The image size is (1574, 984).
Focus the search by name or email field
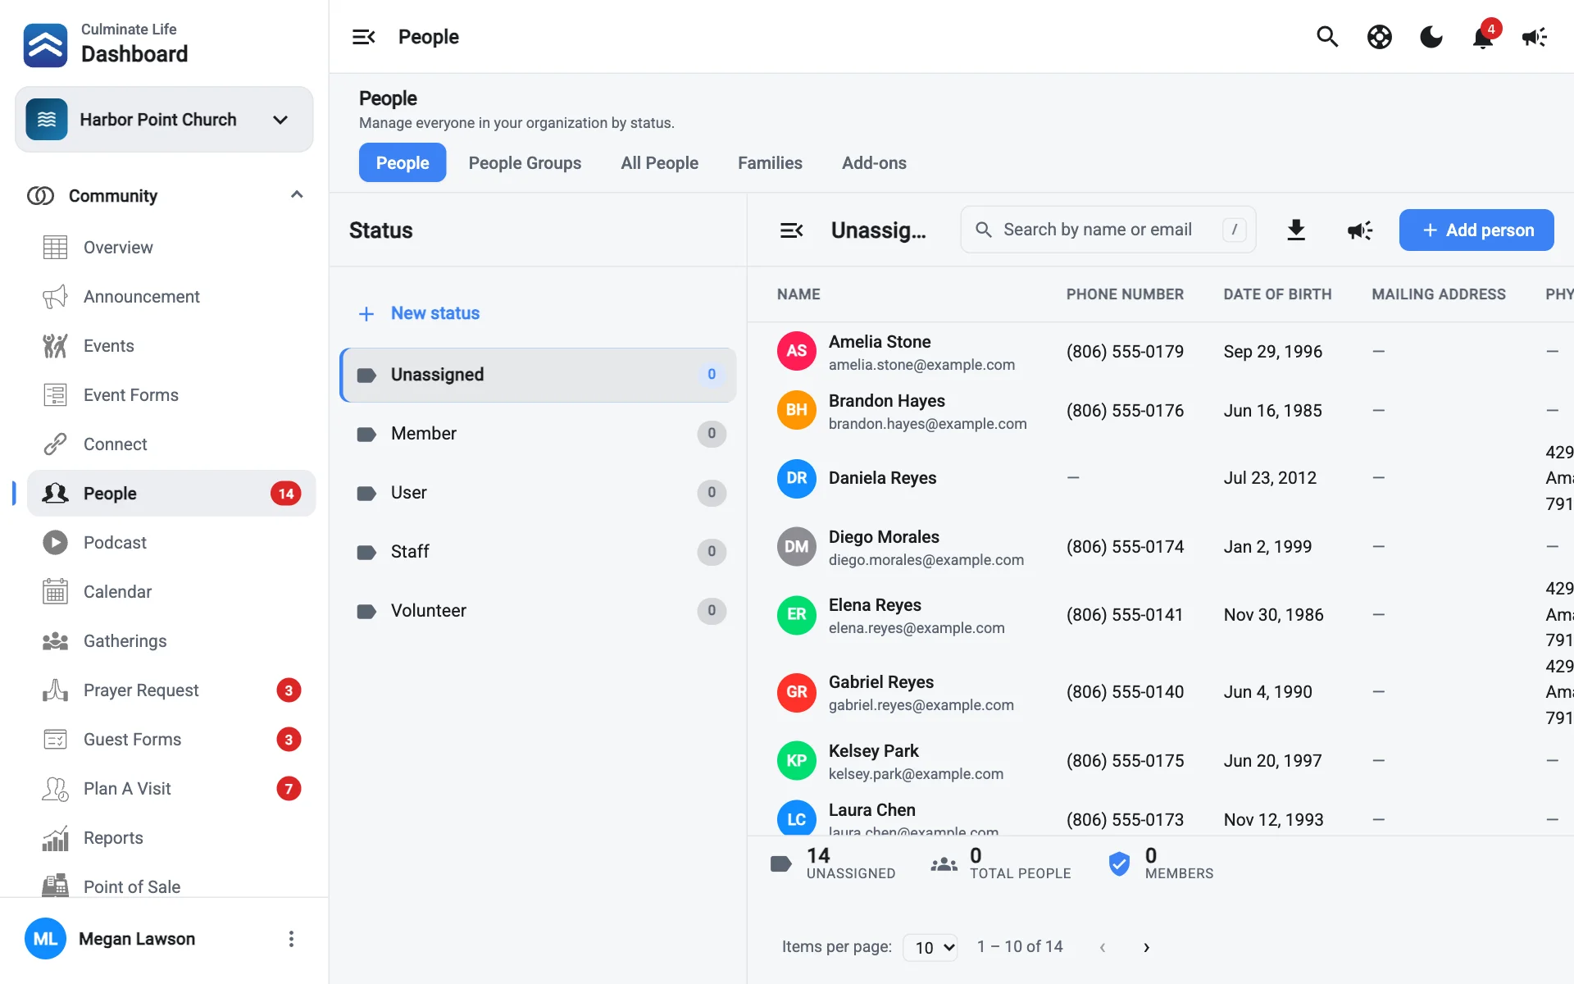point(1108,230)
